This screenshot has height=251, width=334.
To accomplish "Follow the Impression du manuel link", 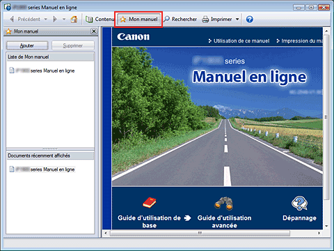I will pyautogui.click(x=299, y=41).
